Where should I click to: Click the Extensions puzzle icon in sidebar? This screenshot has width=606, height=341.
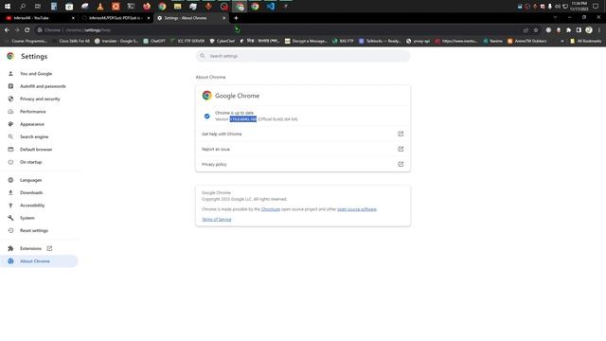click(10, 248)
